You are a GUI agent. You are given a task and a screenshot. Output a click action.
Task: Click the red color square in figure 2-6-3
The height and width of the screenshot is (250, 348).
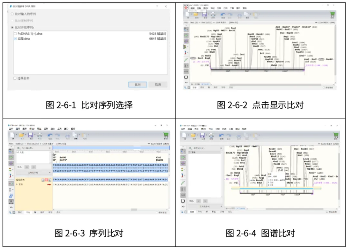[x=46, y=180]
